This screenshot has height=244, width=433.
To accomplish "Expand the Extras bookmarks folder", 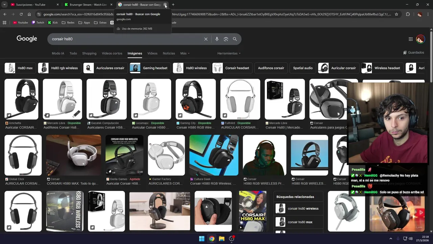I will coord(100,23).
